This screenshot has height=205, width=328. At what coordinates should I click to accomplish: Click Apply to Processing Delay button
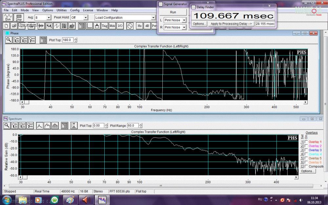[231, 24]
